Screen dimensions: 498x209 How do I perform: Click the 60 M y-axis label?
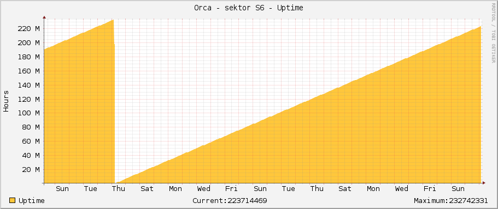click(31, 142)
